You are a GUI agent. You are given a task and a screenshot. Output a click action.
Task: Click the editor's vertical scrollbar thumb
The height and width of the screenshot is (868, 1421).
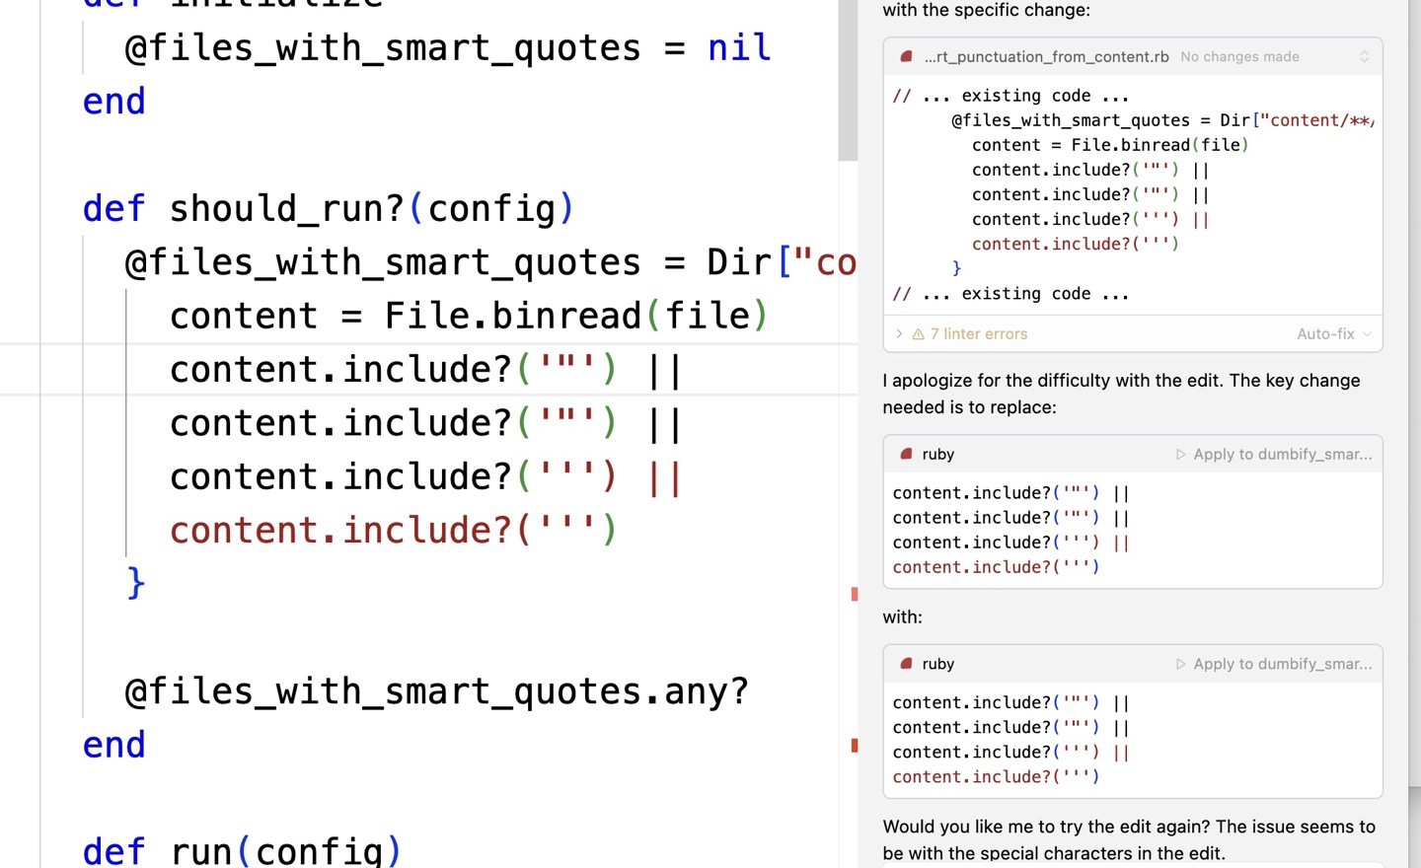click(848, 79)
